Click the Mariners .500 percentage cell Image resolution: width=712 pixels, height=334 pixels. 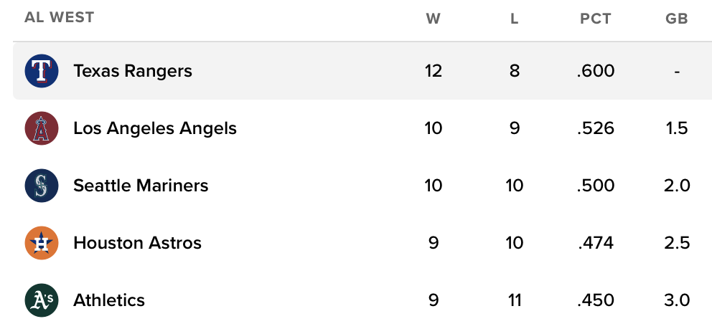pos(595,186)
